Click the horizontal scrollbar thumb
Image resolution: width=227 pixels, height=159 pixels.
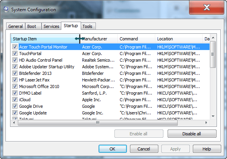(98, 123)
